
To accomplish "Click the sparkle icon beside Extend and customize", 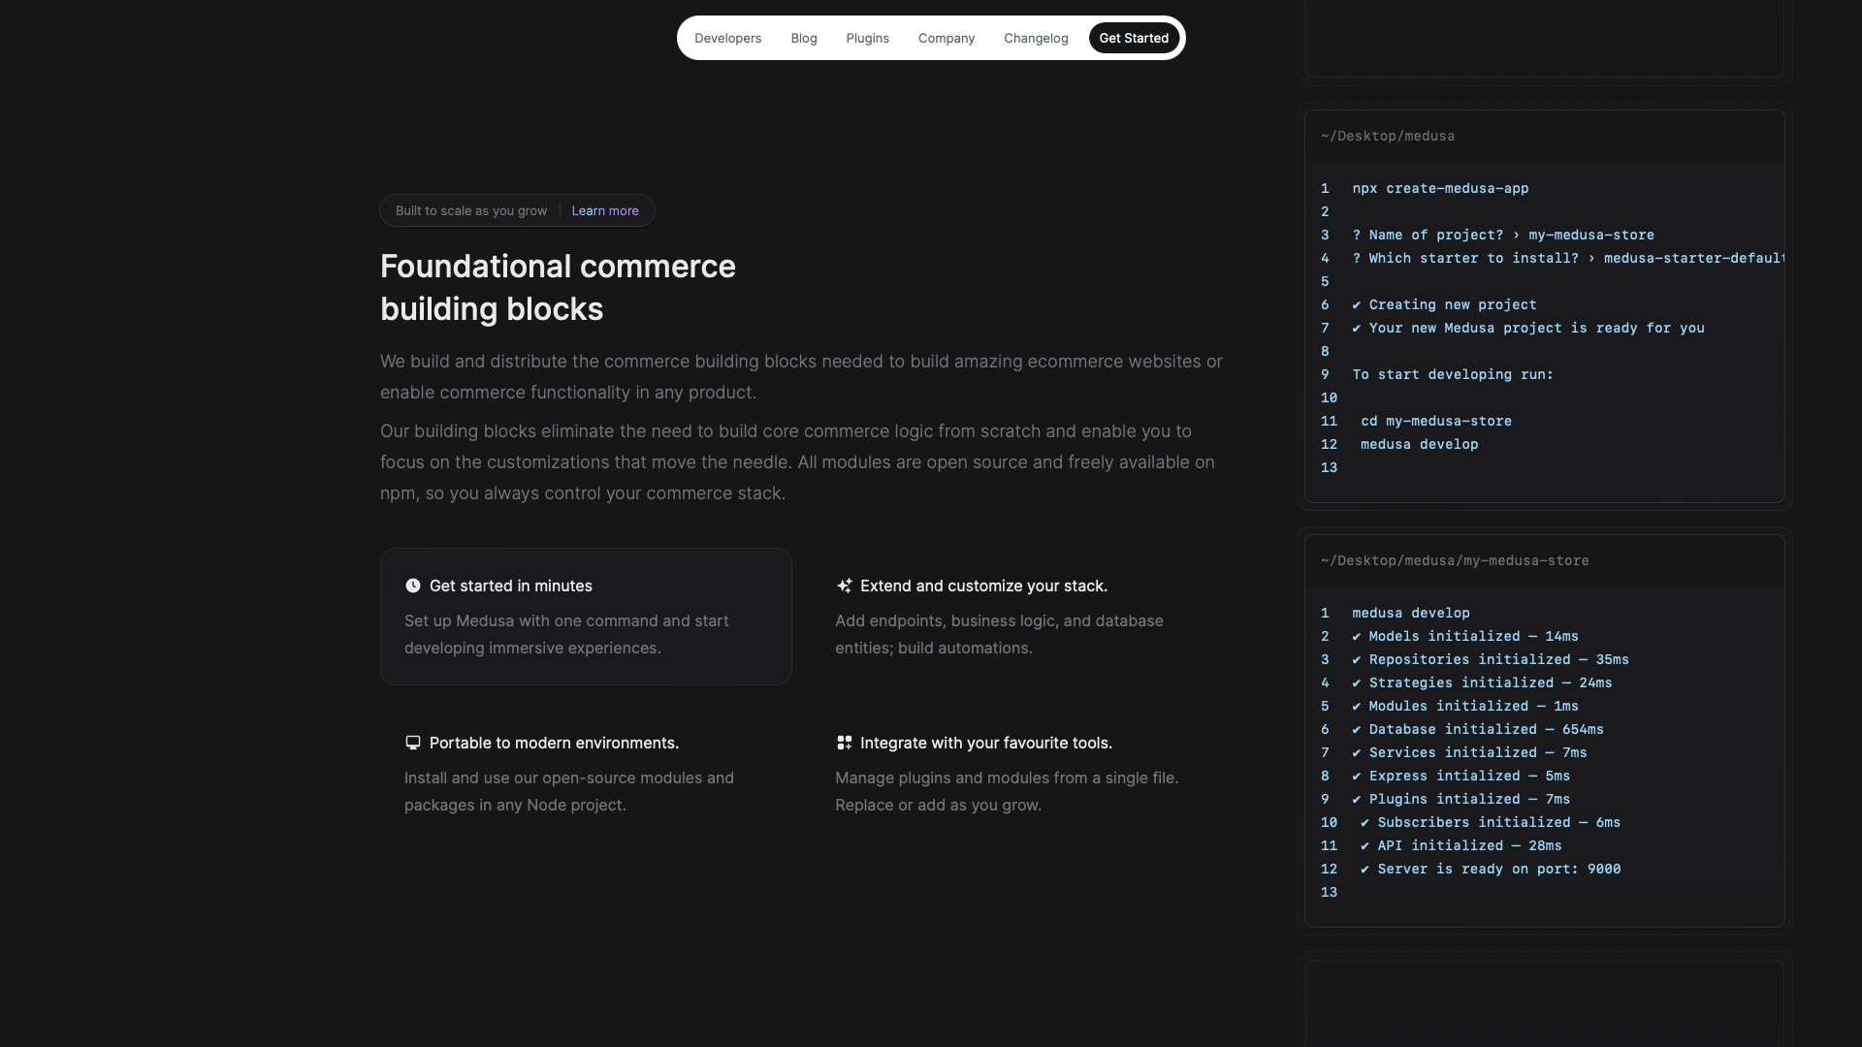I will [x=844, y=586].
